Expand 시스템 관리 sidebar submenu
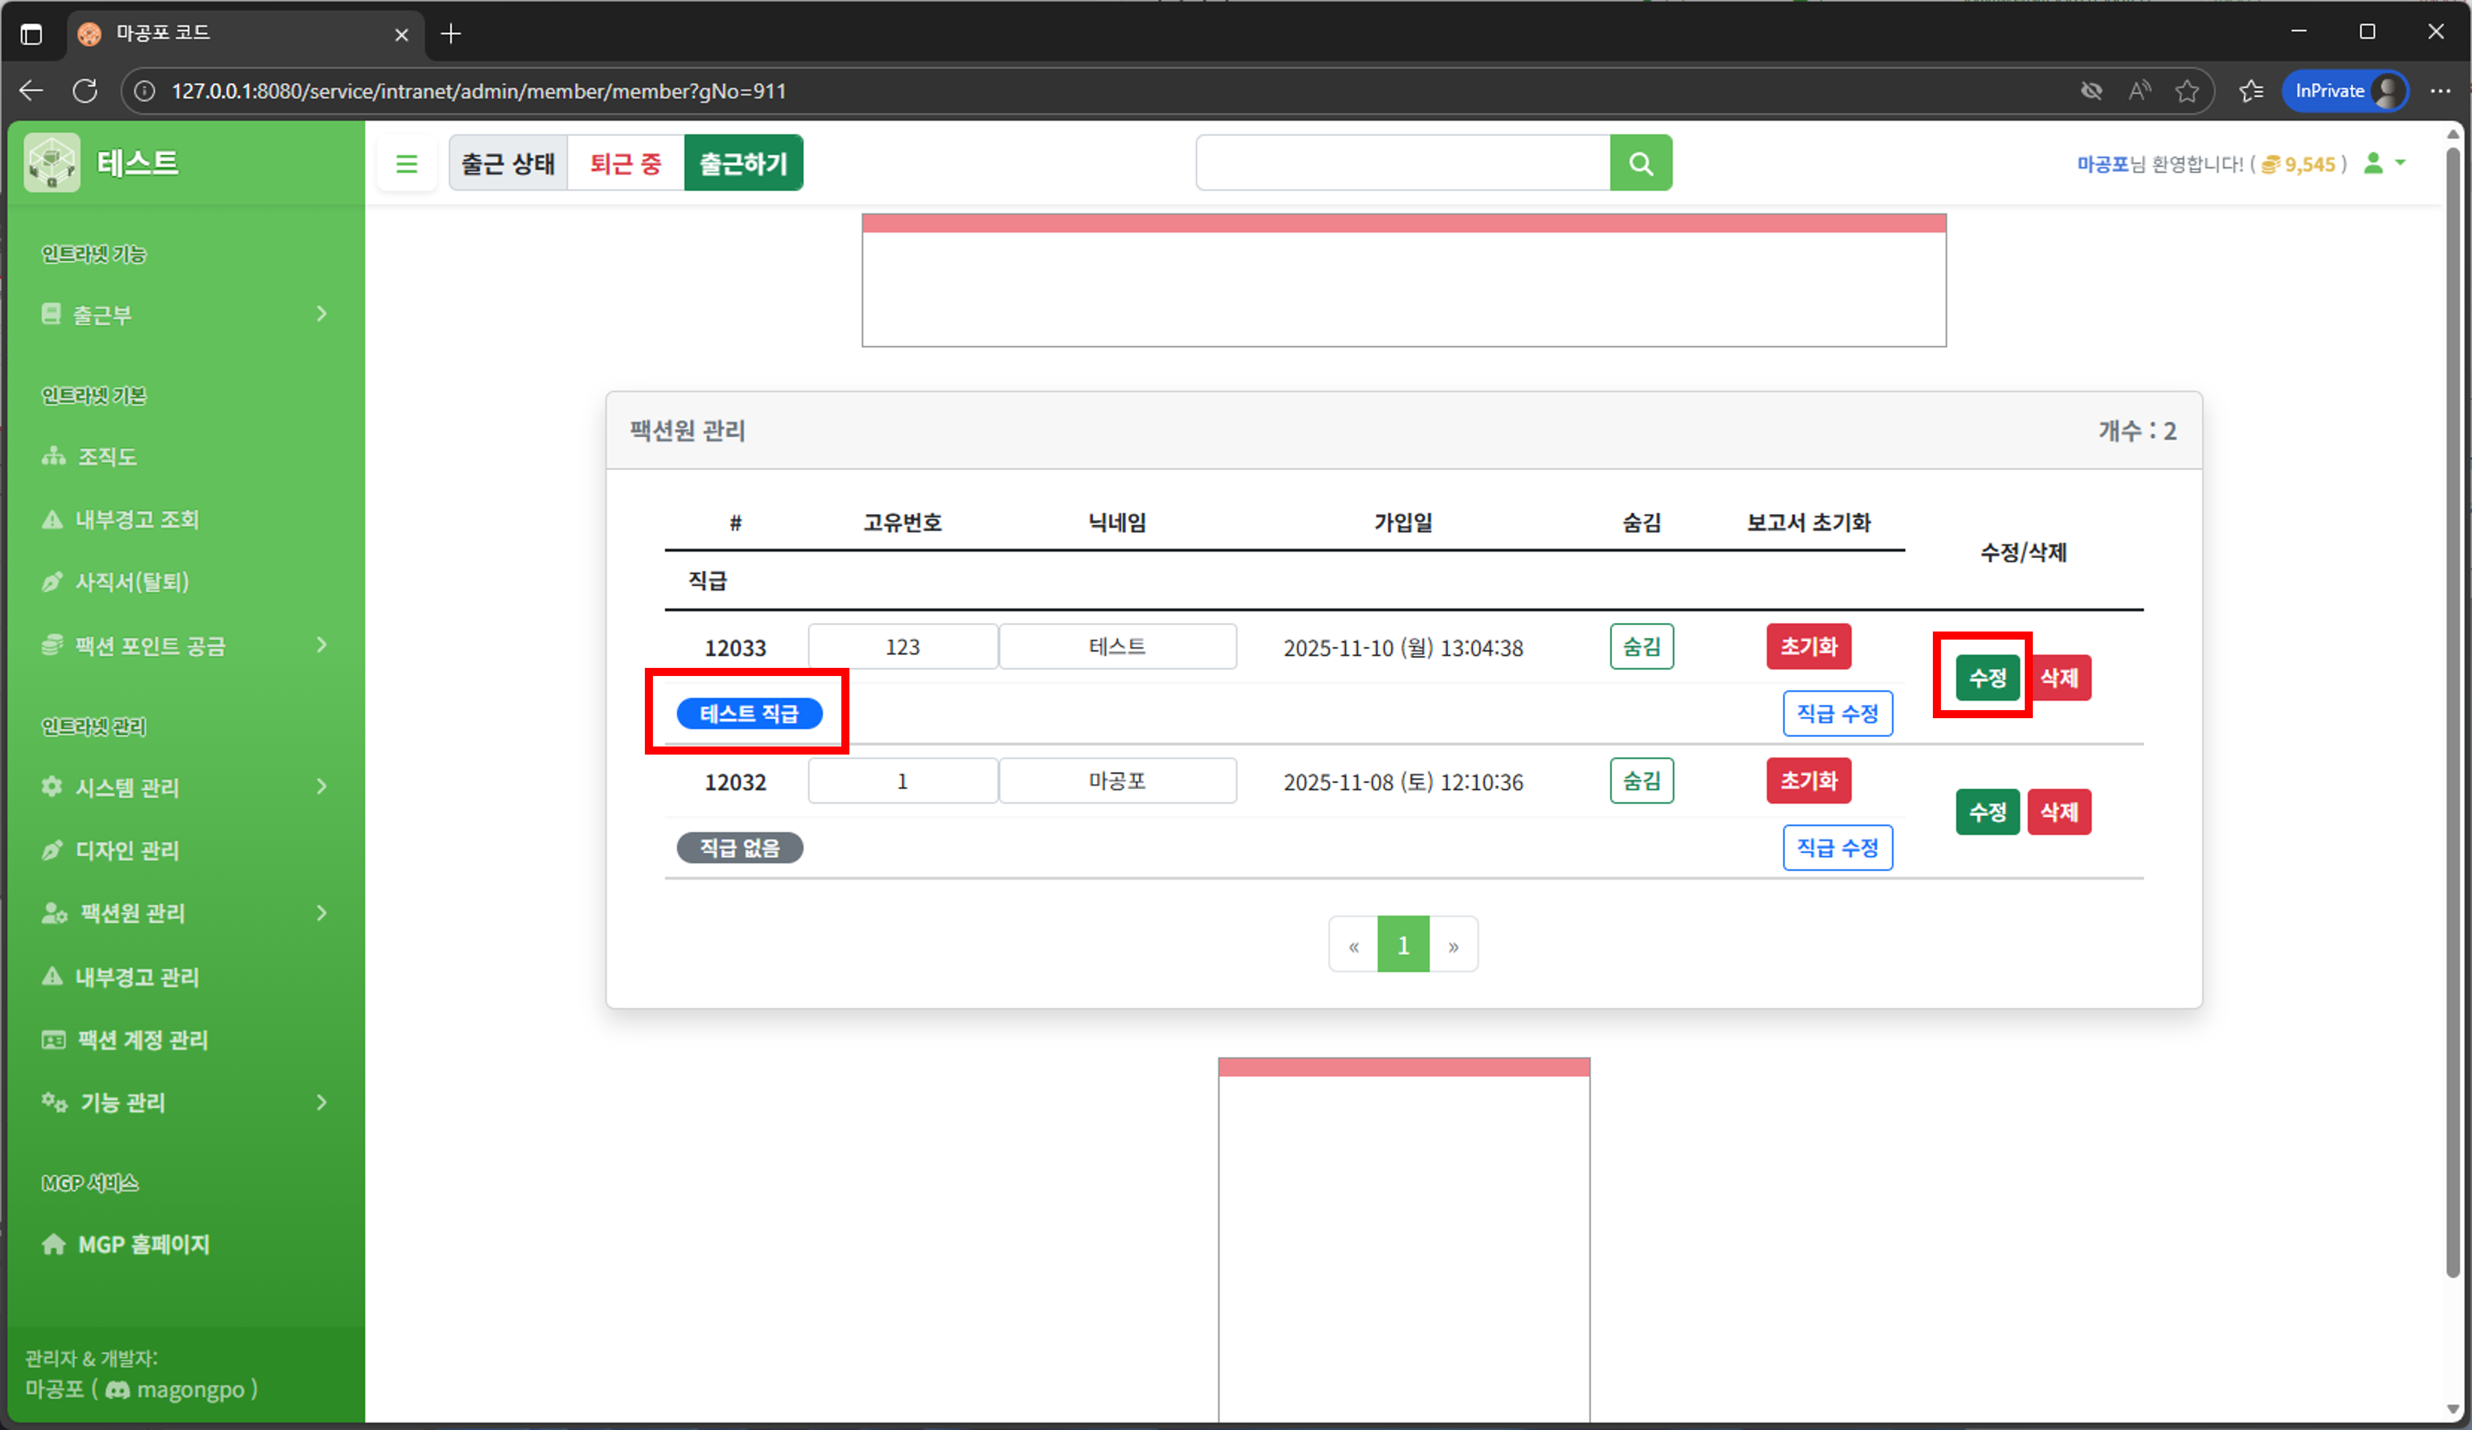The width and height of the screenshot is (2472, 1430). [x=183, y=786]
